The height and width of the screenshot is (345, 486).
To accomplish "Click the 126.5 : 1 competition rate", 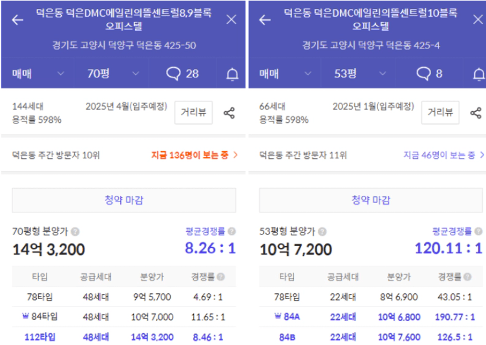I will pyautogui.click(x=455, y=337).
